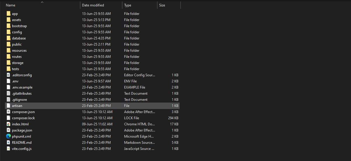Select the package.json file name
Viewport: 351px width, 161px height.
pyautogui.click(x=22, y=130)
